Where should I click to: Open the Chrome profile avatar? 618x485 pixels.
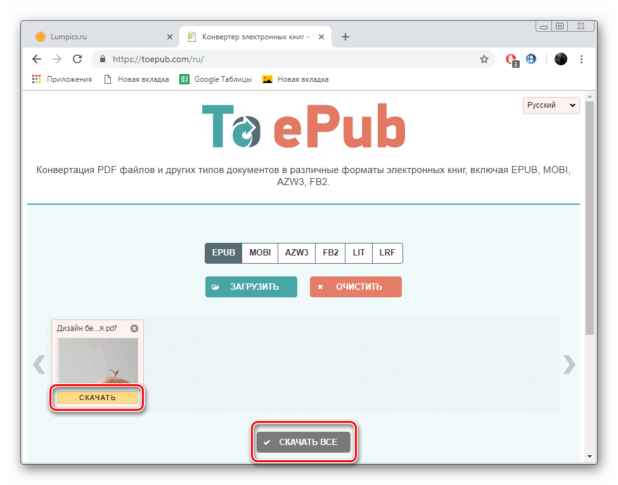point(560,59)
